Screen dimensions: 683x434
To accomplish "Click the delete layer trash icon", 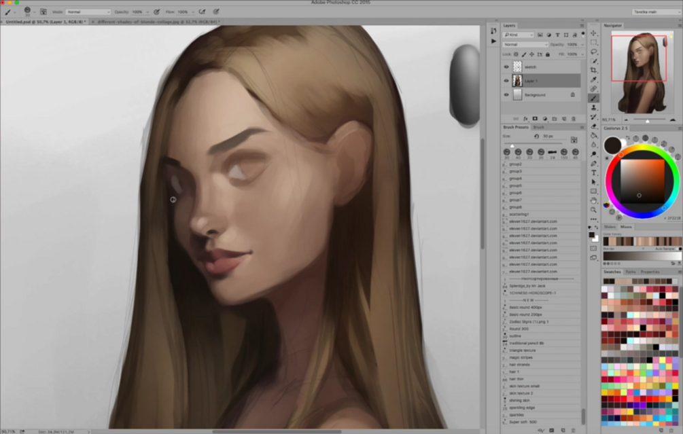I will click(574, 119).
